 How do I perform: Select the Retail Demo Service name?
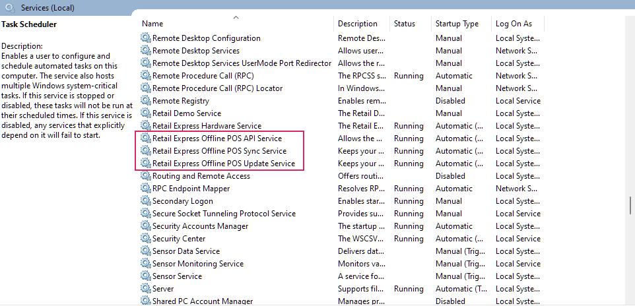(x=187, y=113)
